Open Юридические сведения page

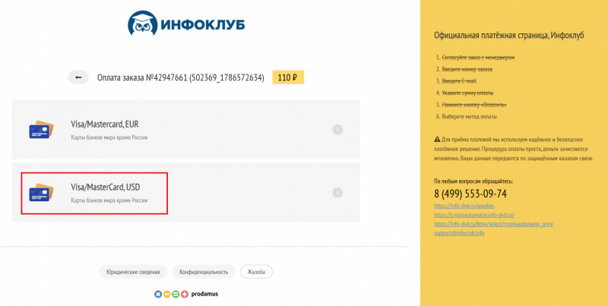(x=133, y=272)
